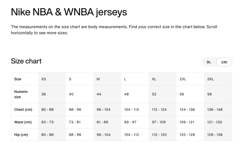Click numeric size value 48
241x147 pixels.
pyautogui.click(x=126, y=94)
